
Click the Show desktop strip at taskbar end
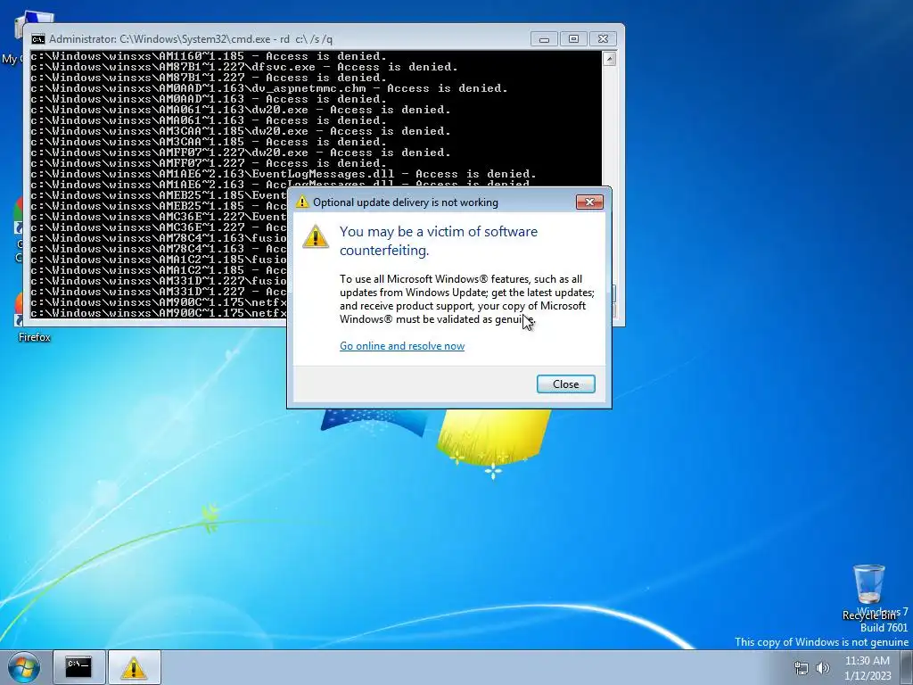[907, 667]
